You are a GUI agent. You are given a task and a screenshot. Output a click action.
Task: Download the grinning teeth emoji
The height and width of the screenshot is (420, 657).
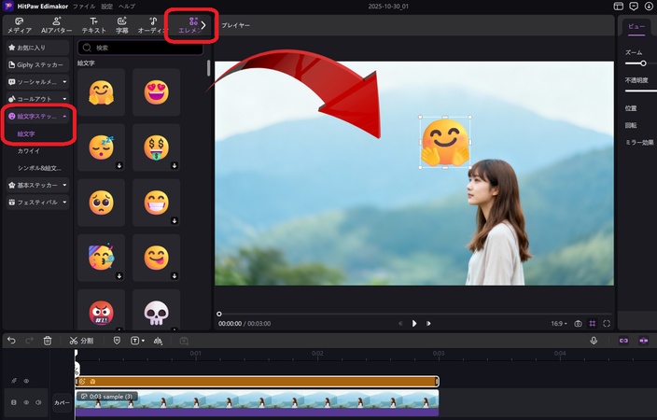[x=175, y=220]
